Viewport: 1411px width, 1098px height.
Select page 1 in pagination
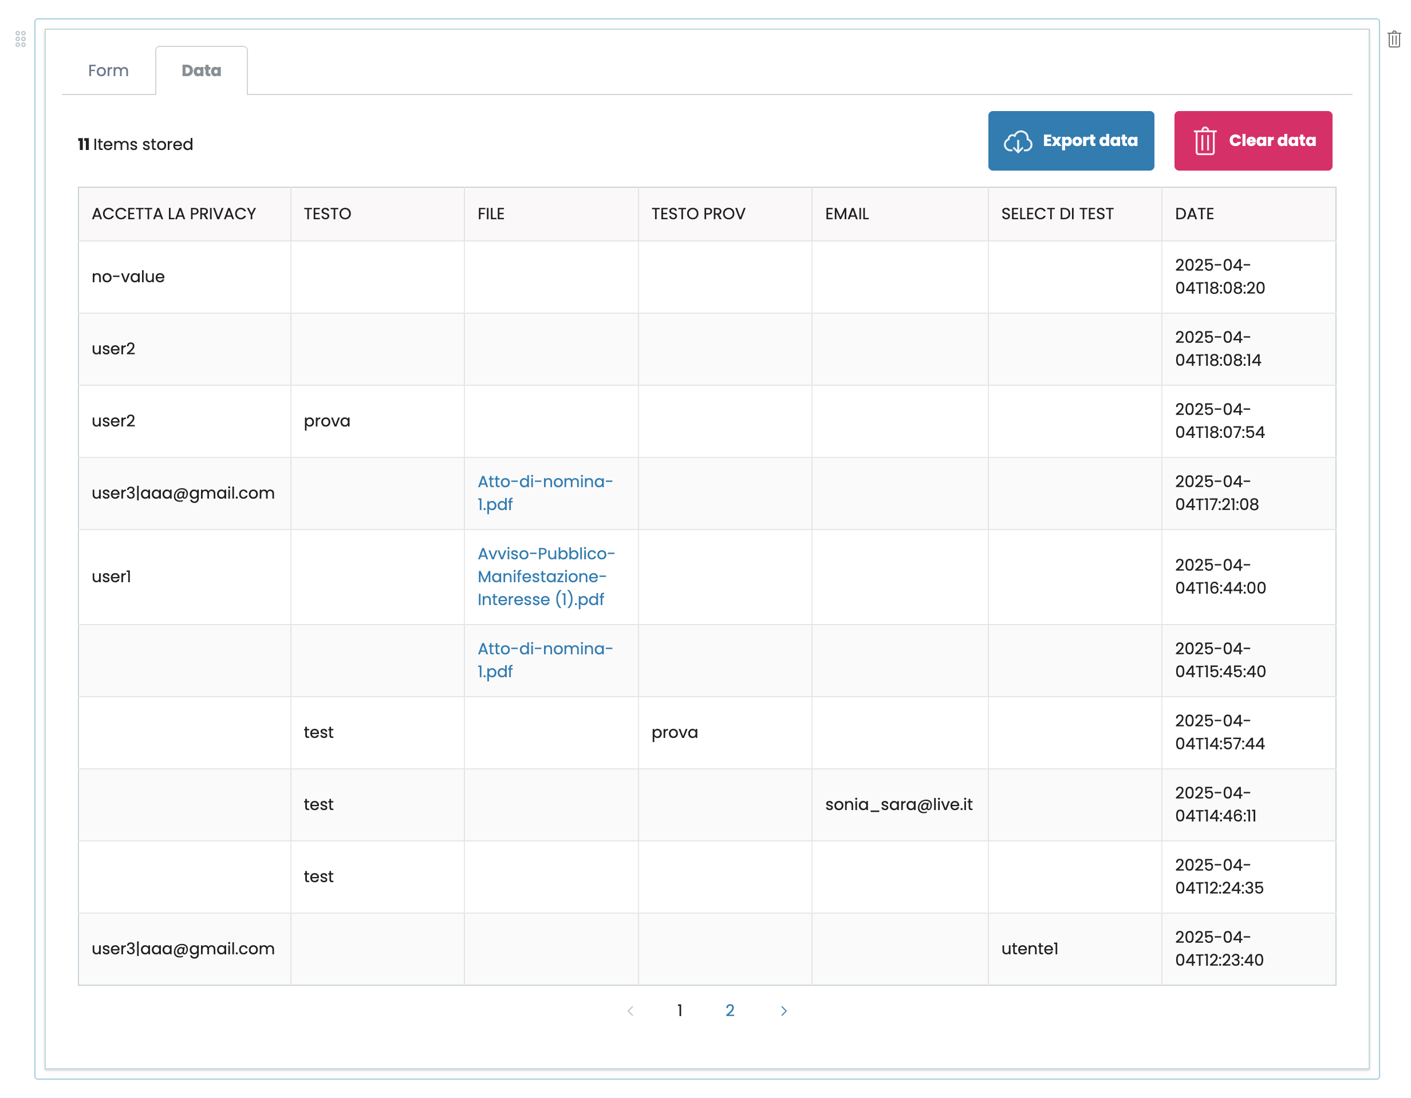(x=680, y=1011)
